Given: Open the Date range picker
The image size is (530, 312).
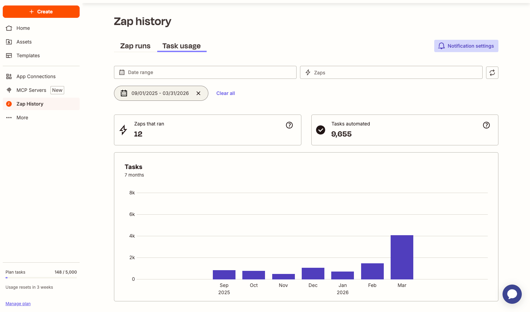Looking at the screenshot, I should tap(205, 72).
